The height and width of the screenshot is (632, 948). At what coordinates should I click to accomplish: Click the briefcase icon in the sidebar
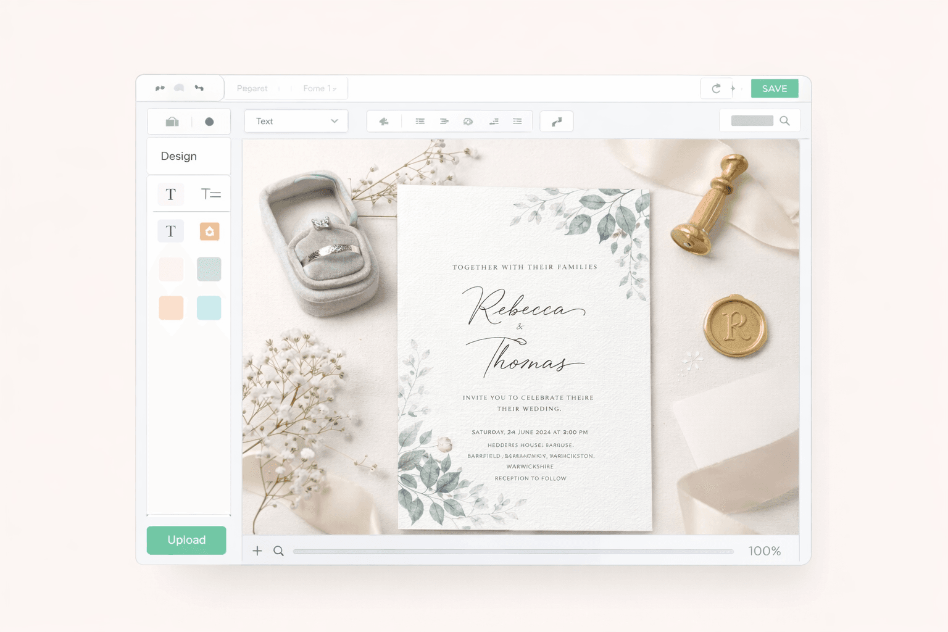click(171, 122)
